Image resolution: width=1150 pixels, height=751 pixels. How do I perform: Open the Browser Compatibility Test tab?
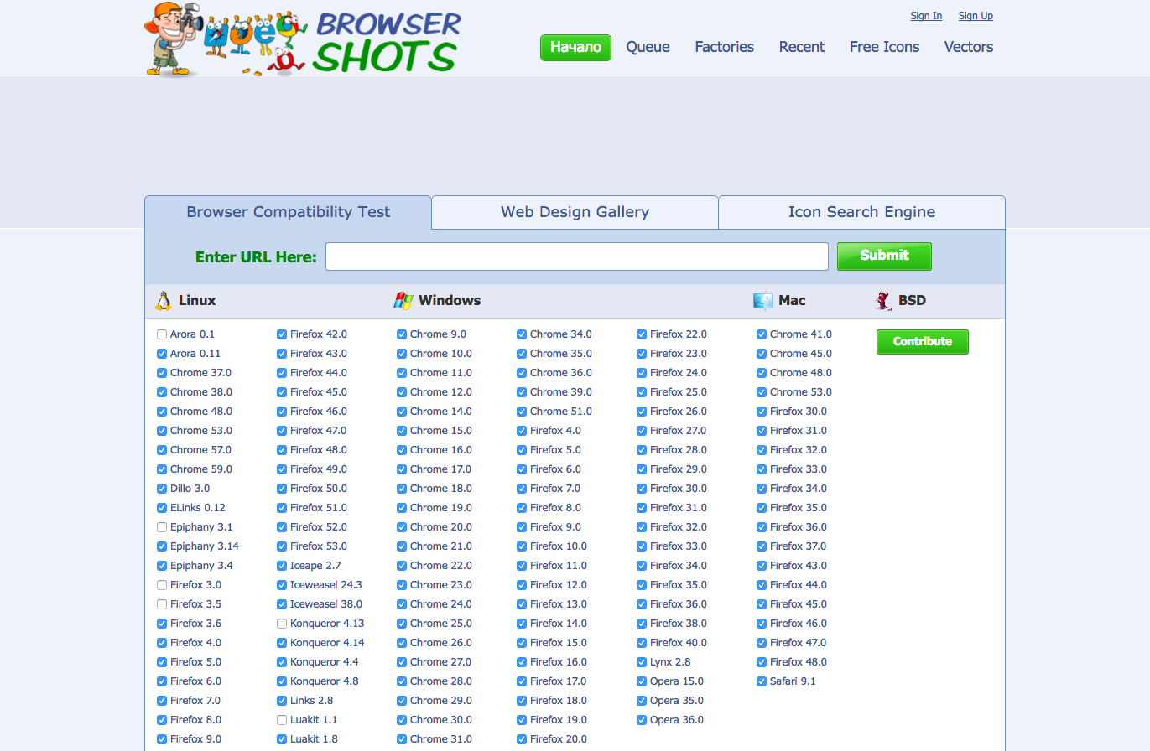pos(289,212)
